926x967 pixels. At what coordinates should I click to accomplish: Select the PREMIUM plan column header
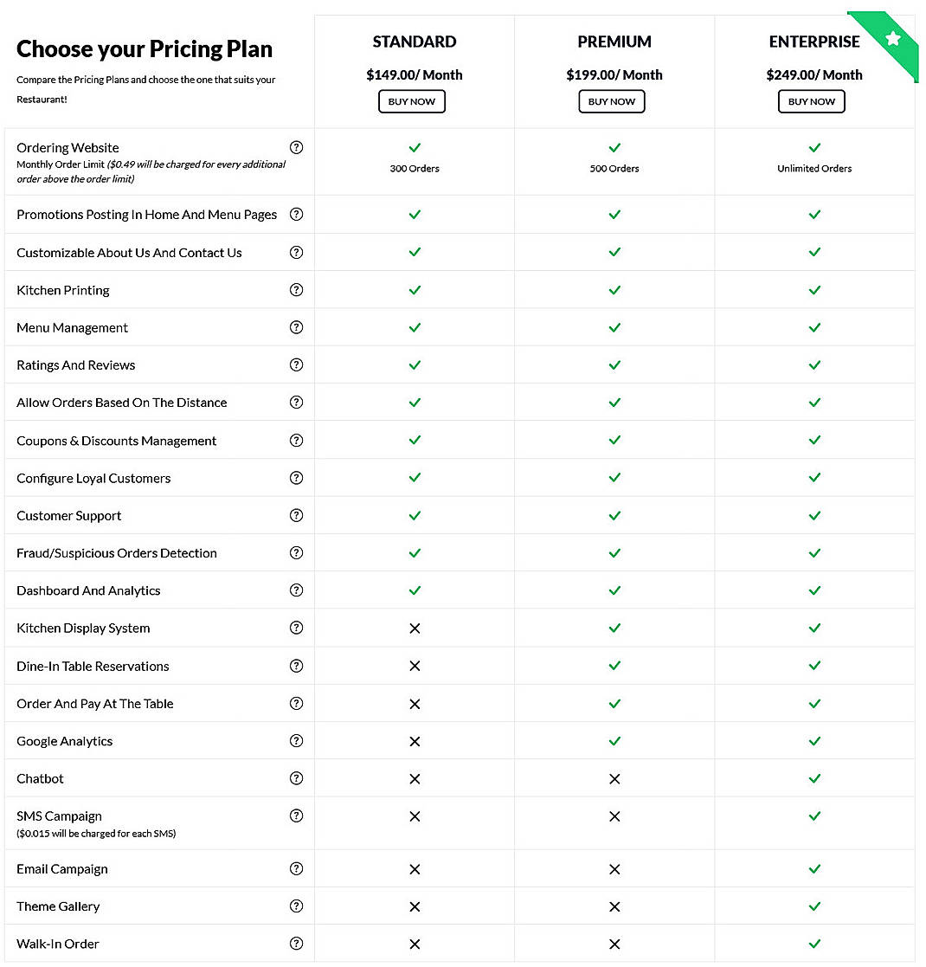tap(614, 41)
